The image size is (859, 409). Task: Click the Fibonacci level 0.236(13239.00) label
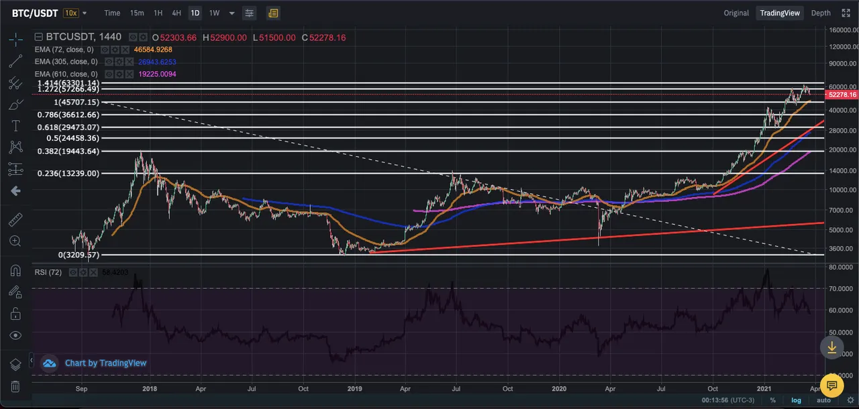pyautogui.click(x=68, y=173)
